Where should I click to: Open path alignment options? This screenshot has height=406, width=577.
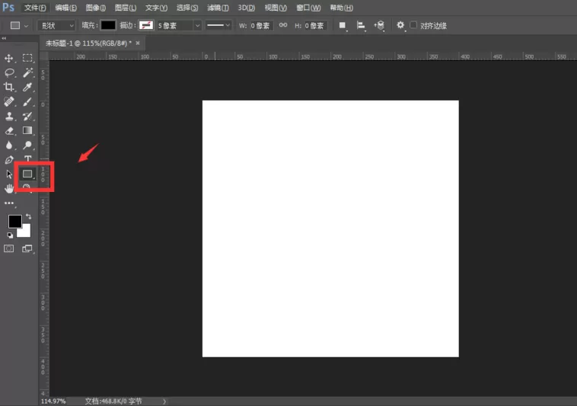tap(361, 25)
